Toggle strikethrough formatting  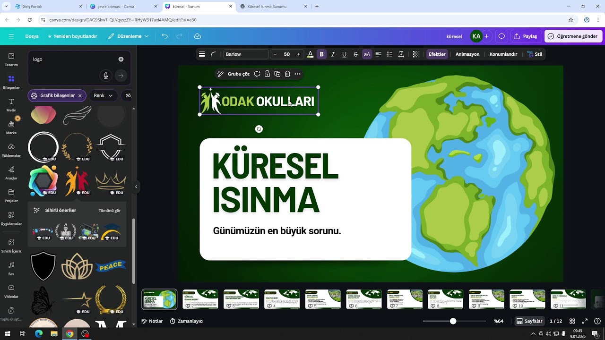(355, 54)
